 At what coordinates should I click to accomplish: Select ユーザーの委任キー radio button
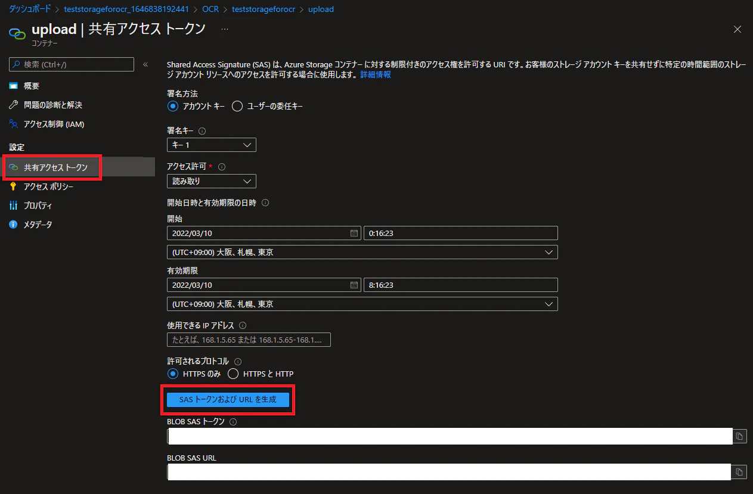pos(237,107)
